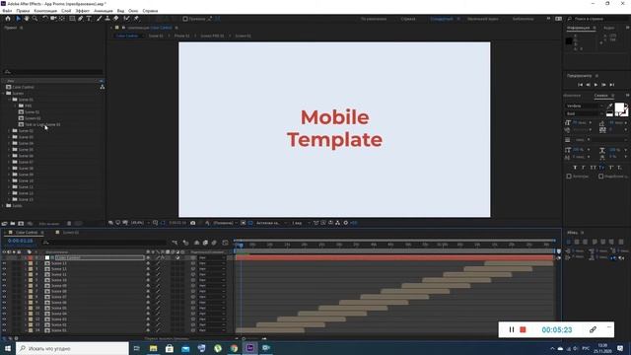This screenshot has width=631, height=355.
Task: Select the Roto Brush tool
Action: tap(127, 19)
